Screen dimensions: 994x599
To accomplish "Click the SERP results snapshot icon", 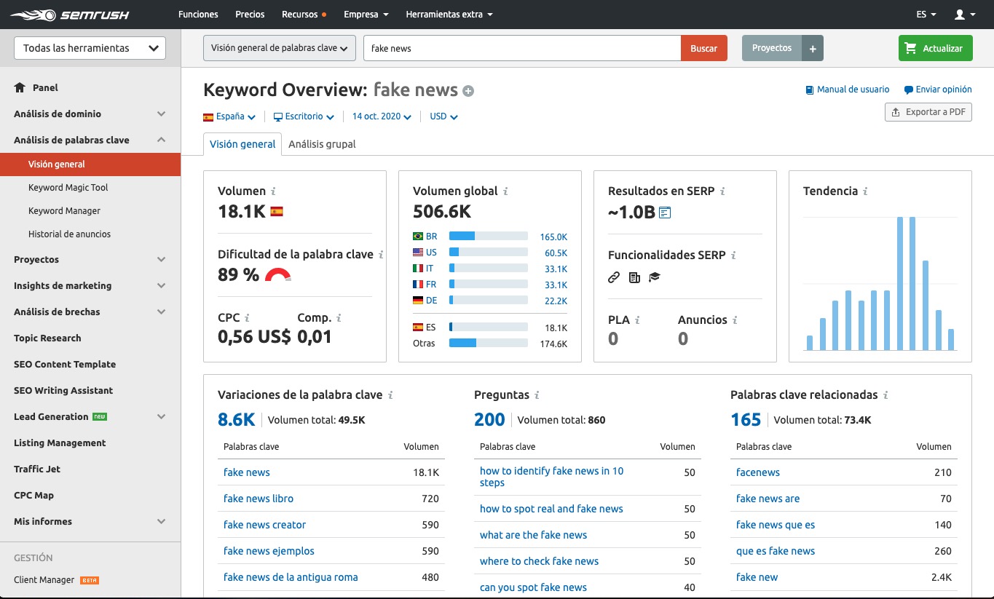I will pos(664,213).
